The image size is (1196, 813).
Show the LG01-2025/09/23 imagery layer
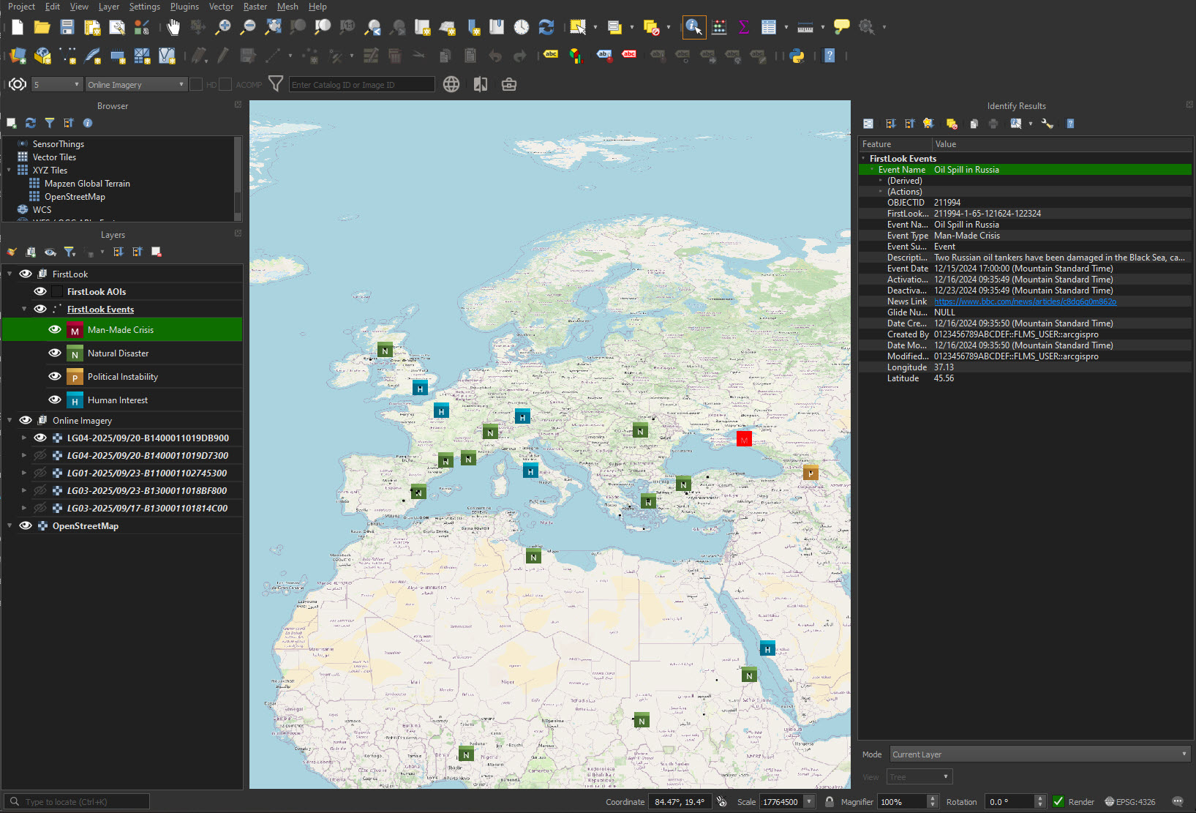[x=40, y=473]
